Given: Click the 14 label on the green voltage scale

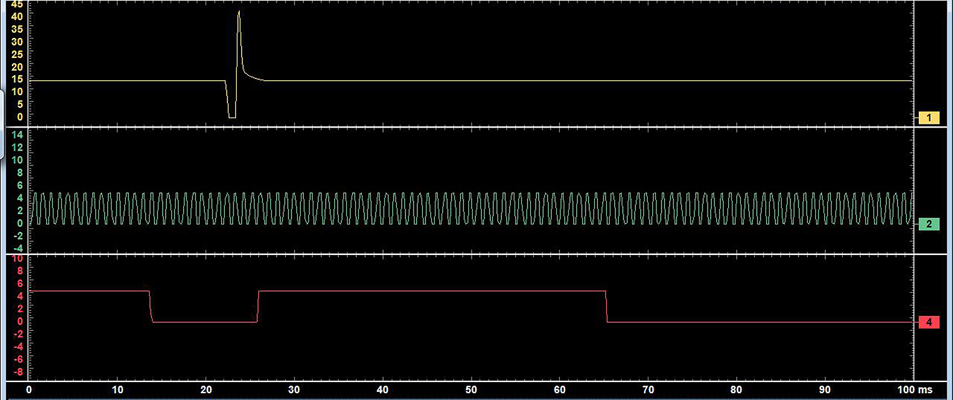Looking at the screenshot, I should [x=17, y=134].
